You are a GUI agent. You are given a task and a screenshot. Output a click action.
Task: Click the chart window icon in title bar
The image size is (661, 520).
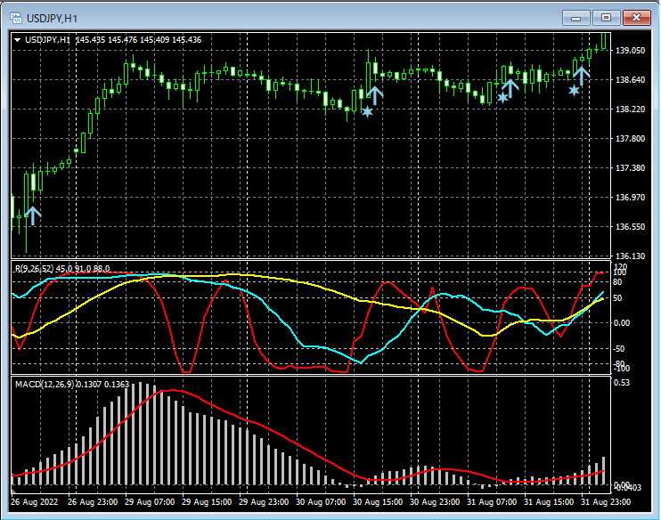click(x=14, y=17)
